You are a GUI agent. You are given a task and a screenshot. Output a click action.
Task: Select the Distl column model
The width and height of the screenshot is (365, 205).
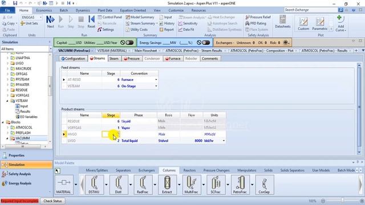[x=118, y=184]
